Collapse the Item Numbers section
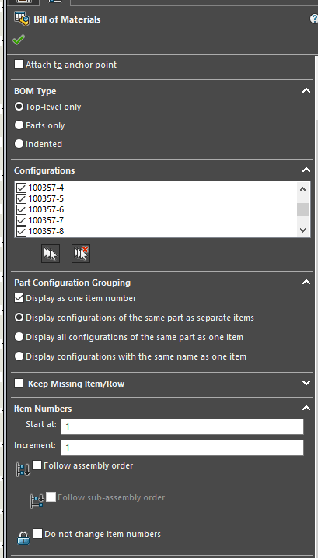Image resolution: width=318 pixels, height=558 pixels. click(x=306, y=408)
